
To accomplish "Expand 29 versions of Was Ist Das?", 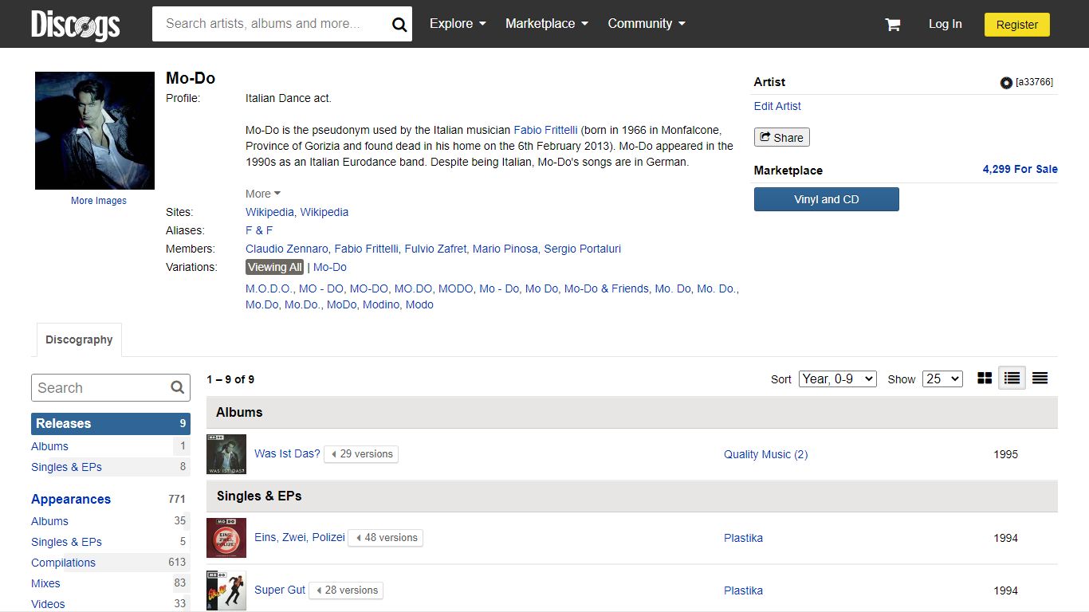I will (x=362, y=454).
